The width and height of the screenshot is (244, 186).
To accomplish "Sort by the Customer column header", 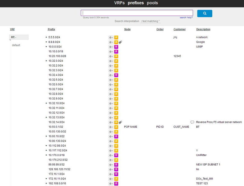I will [x=179, y=29].
